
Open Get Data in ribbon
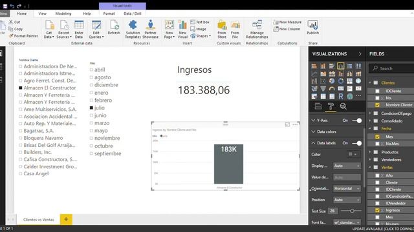point(49,30)
